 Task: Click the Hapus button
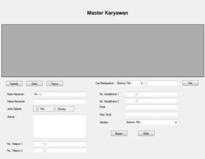55,84
